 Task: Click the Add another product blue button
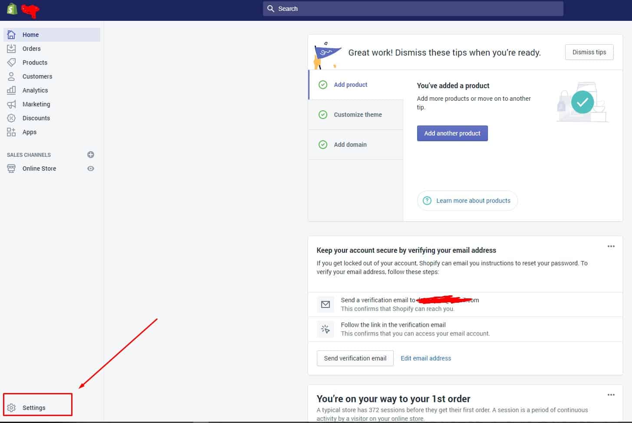coord(452,133)
